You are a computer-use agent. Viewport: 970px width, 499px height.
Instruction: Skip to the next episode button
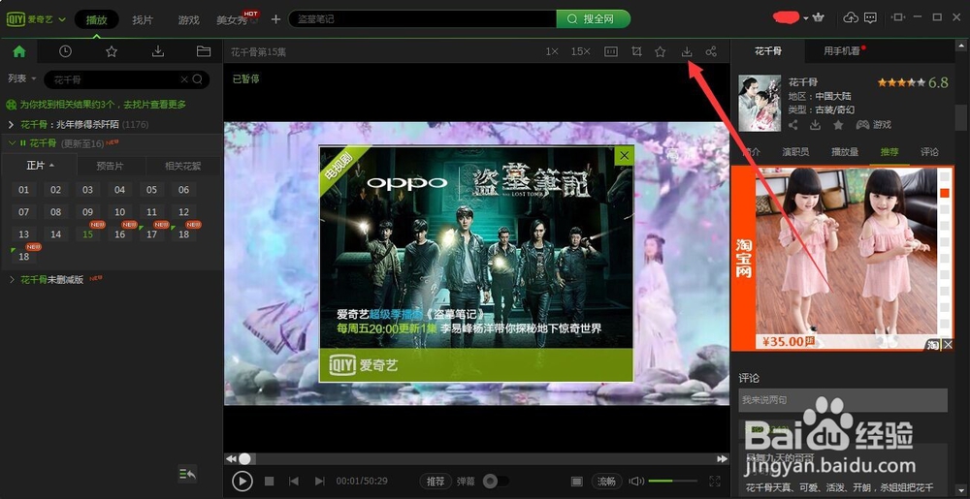319,482
